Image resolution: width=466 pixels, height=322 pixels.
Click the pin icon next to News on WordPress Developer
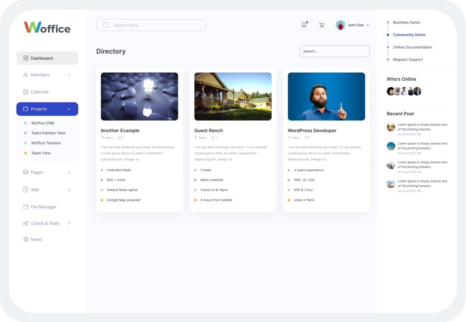pyautogui.click(x=290, y=138)
